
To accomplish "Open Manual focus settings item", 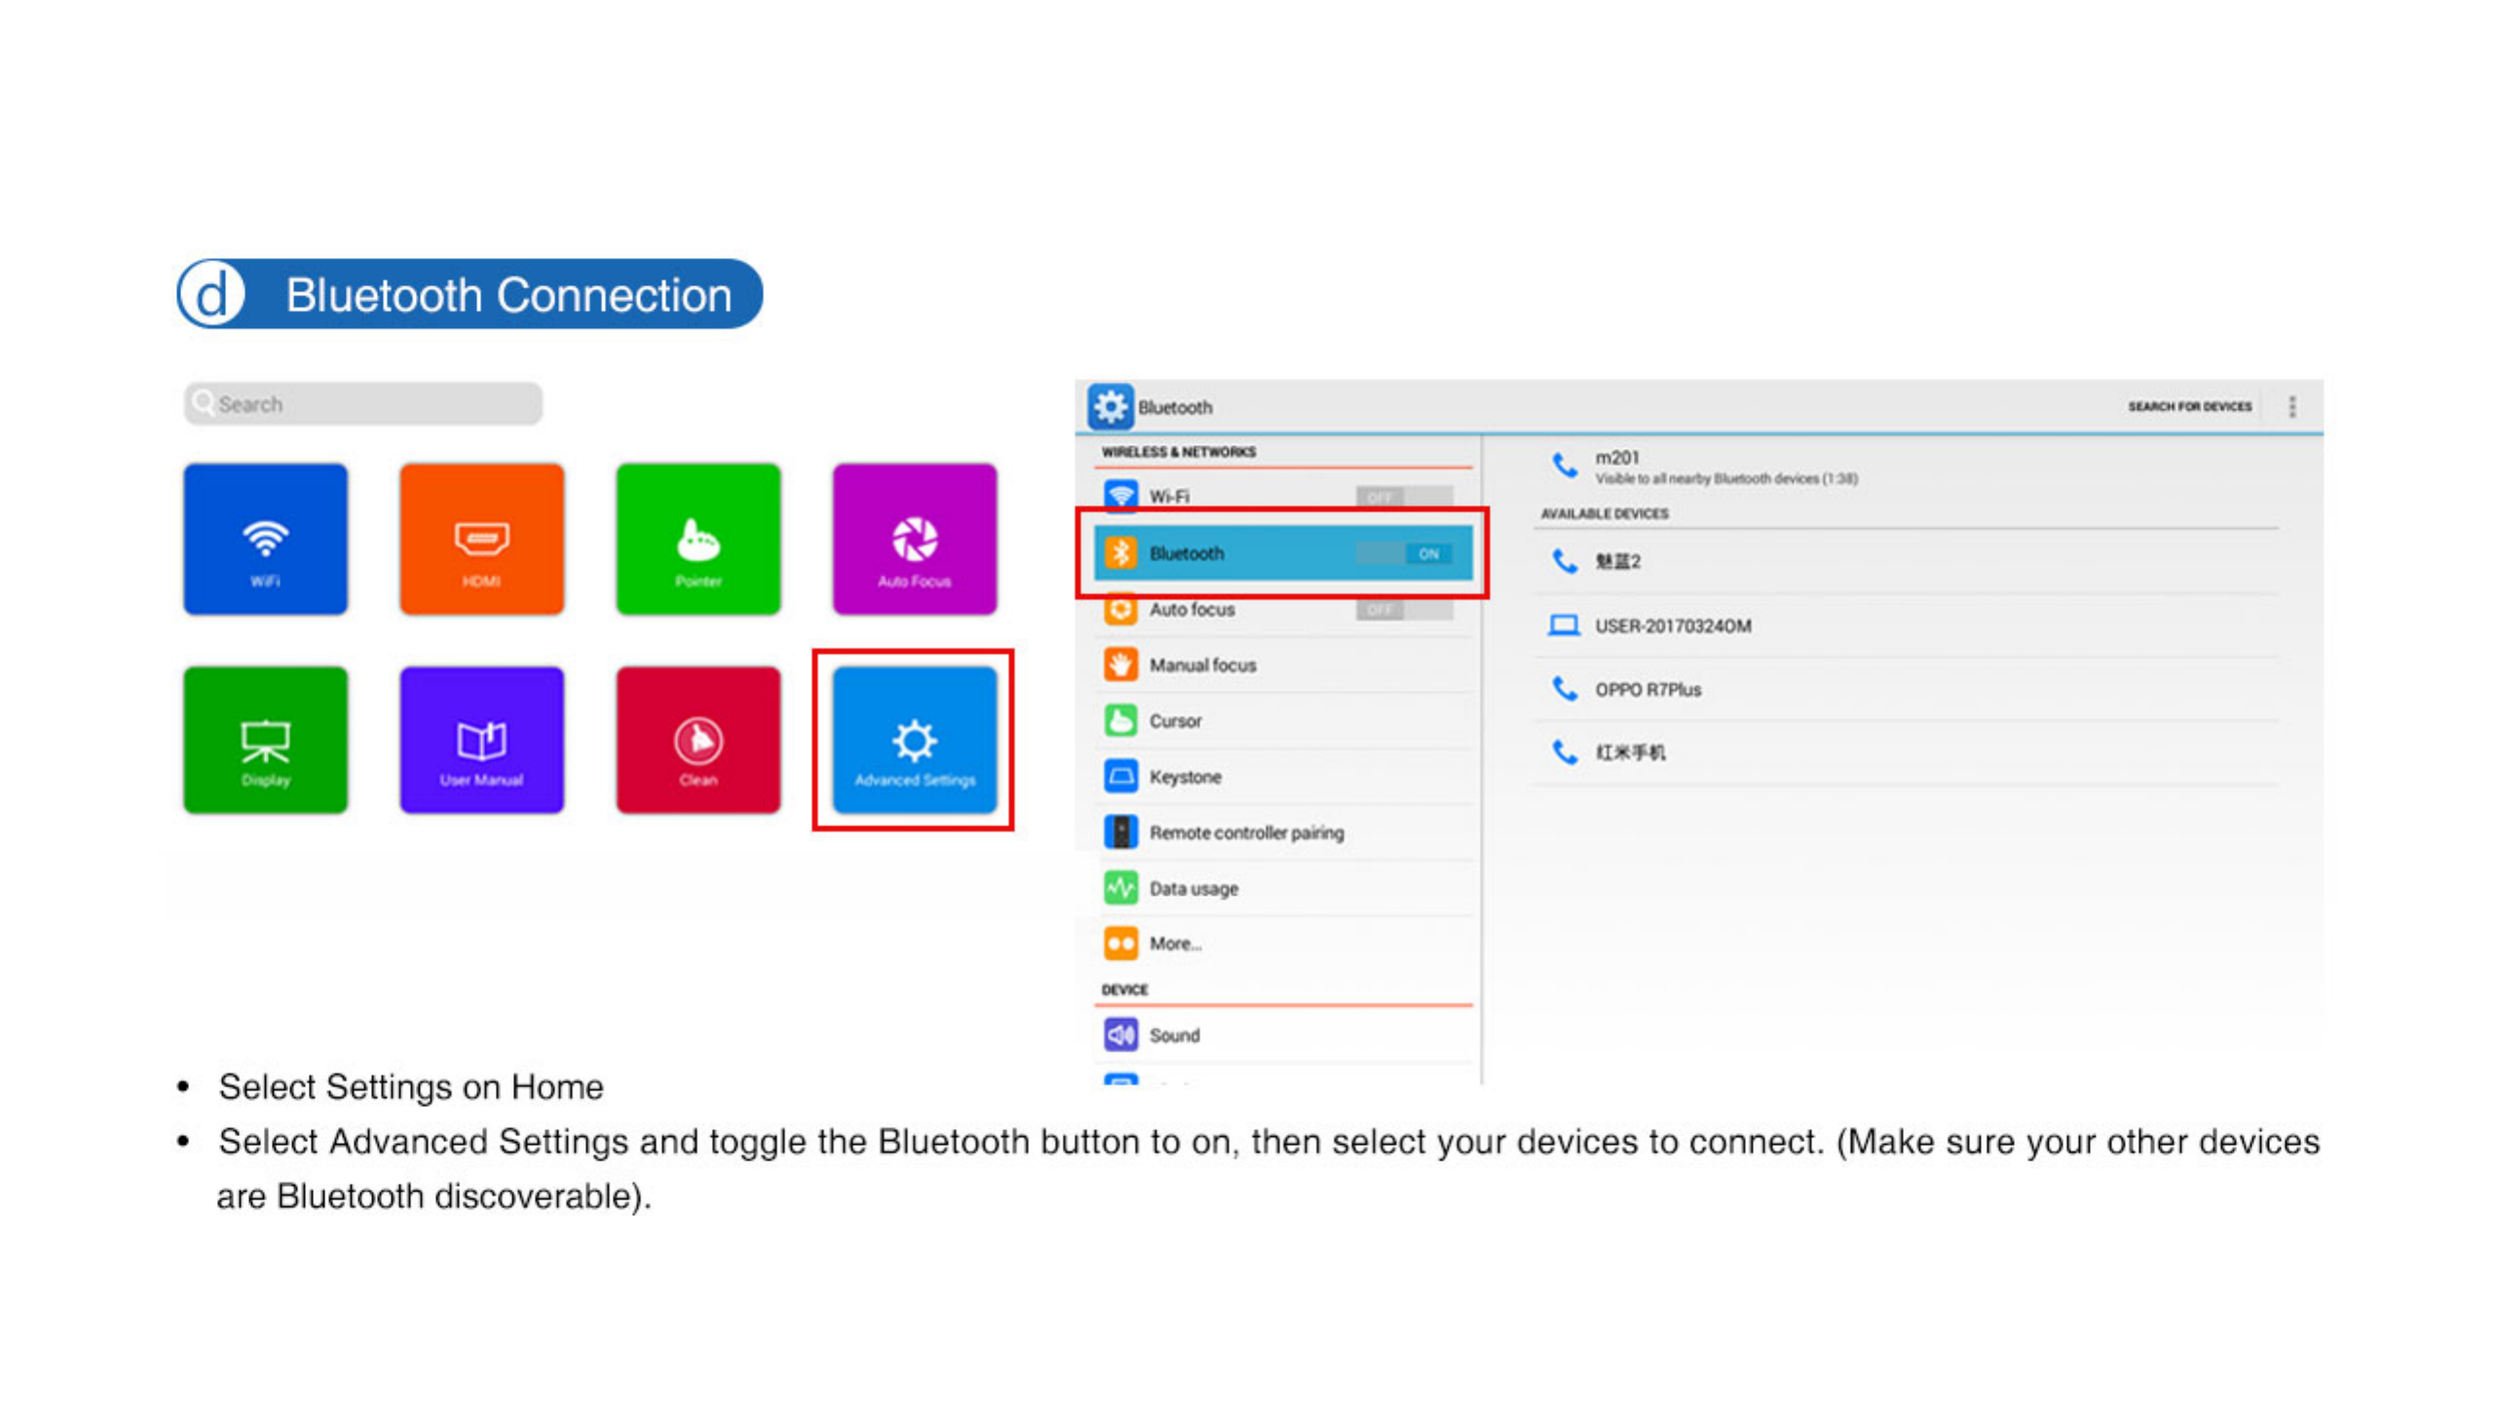I will [x=1203, y=665].
